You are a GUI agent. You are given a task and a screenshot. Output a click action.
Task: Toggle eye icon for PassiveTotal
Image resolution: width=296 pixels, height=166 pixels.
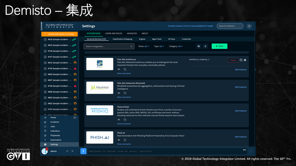click(x=119, y=120)
